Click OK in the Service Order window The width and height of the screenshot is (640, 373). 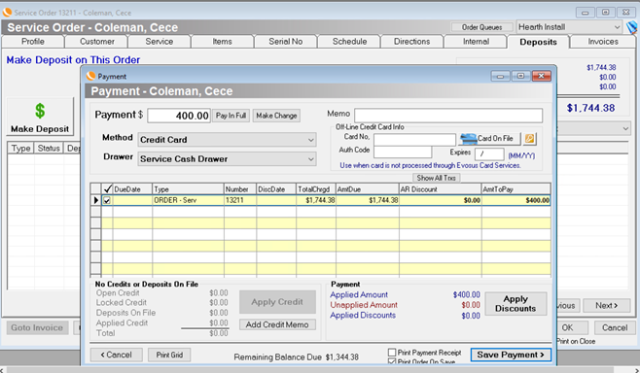[x=567, y=327]
